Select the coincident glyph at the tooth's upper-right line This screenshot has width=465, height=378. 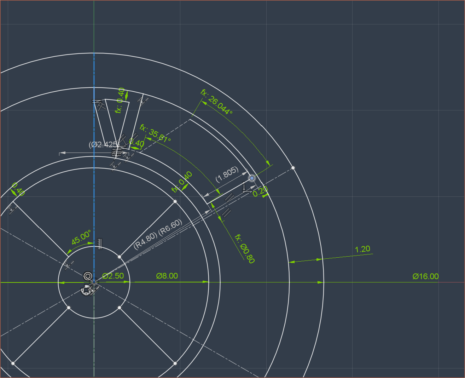[x=143, y=102]
